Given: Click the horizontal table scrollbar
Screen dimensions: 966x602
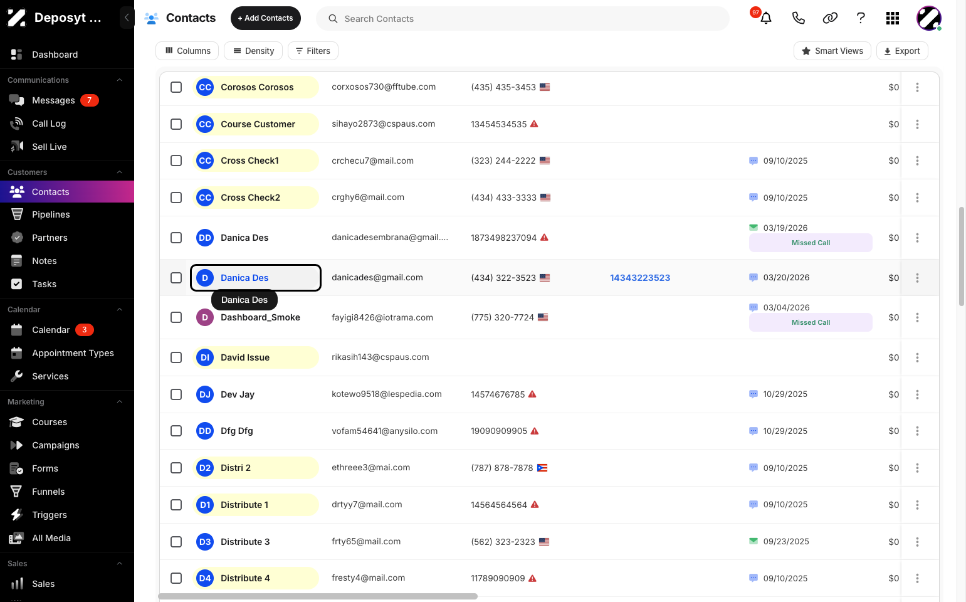Looking at the screenshot, I should click(x=317, y=596).
